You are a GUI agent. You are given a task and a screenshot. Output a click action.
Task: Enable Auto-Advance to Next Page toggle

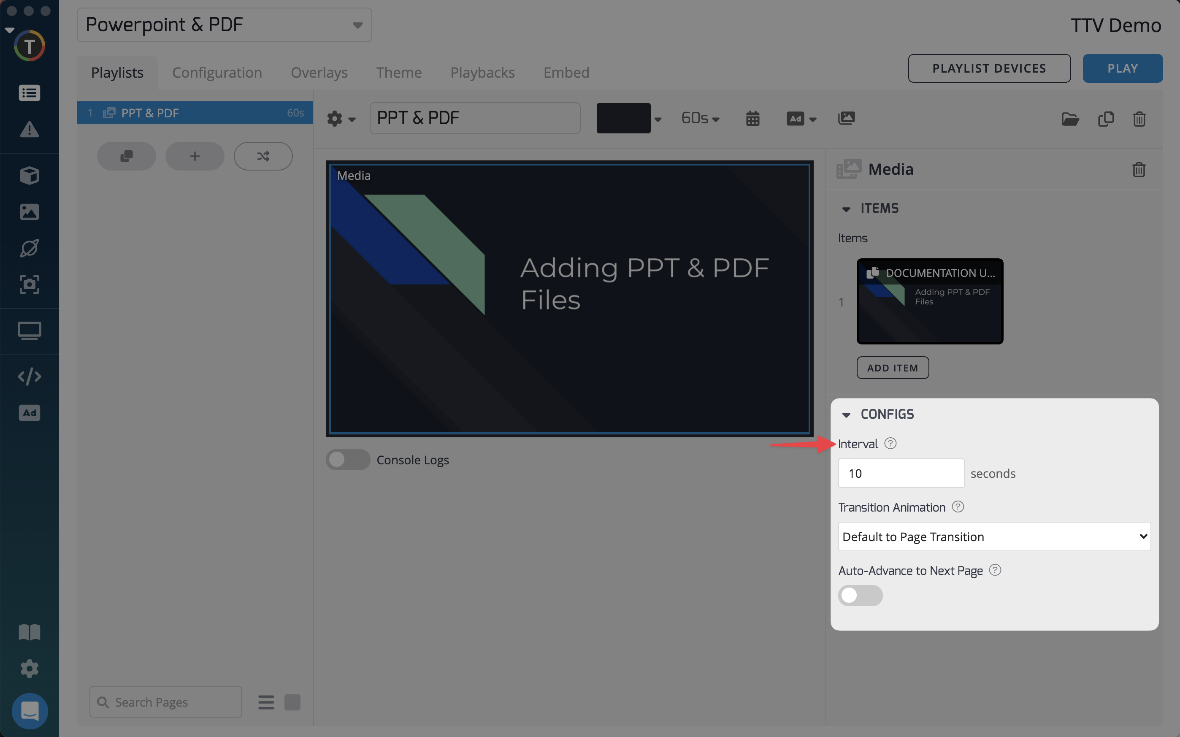(x=860, y=595)
